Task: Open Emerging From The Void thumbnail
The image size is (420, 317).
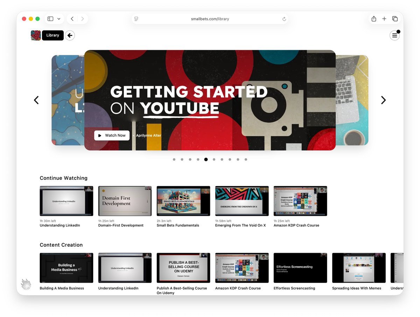Action: (242, 201)
